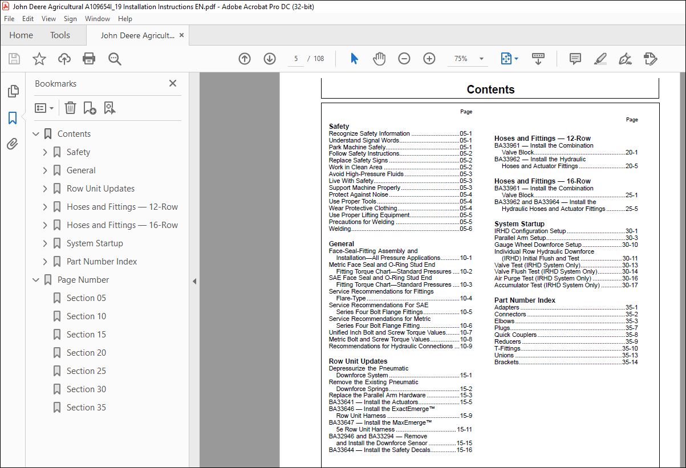Image resolution: width=686 pixels, height=468 pixels.
Task: Add new bookmark icon
Action: (90, 108)
